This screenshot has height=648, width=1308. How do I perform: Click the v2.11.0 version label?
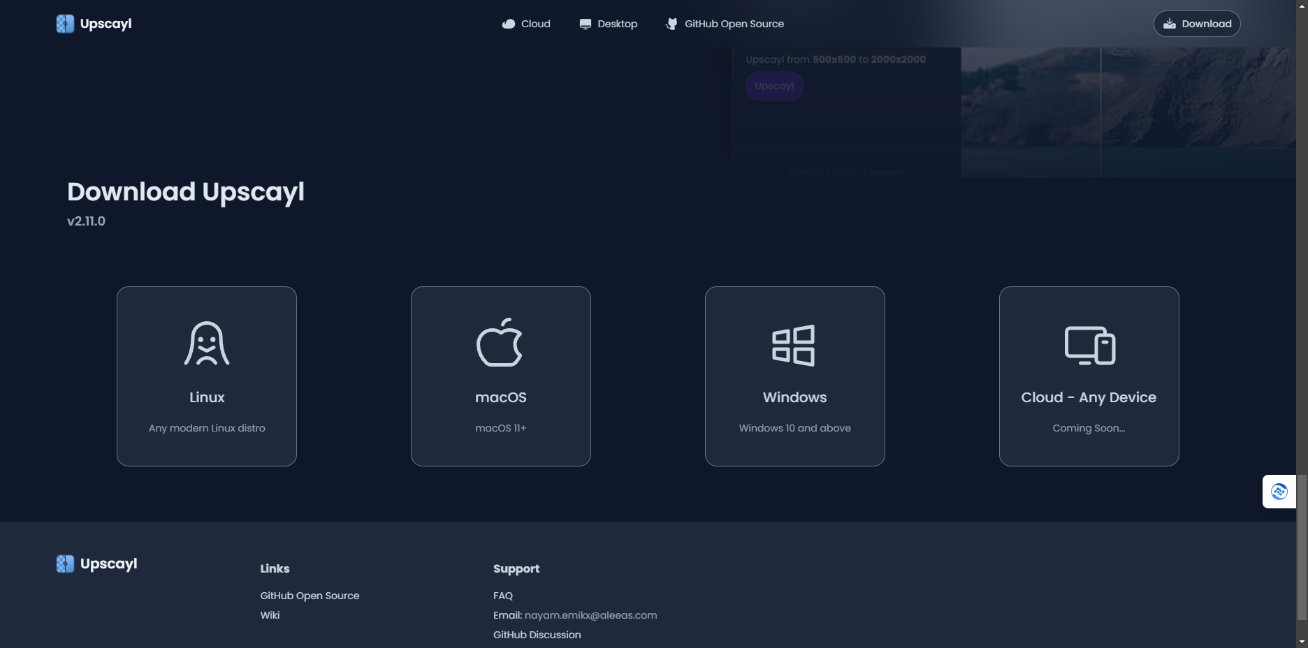coord(86,221)
